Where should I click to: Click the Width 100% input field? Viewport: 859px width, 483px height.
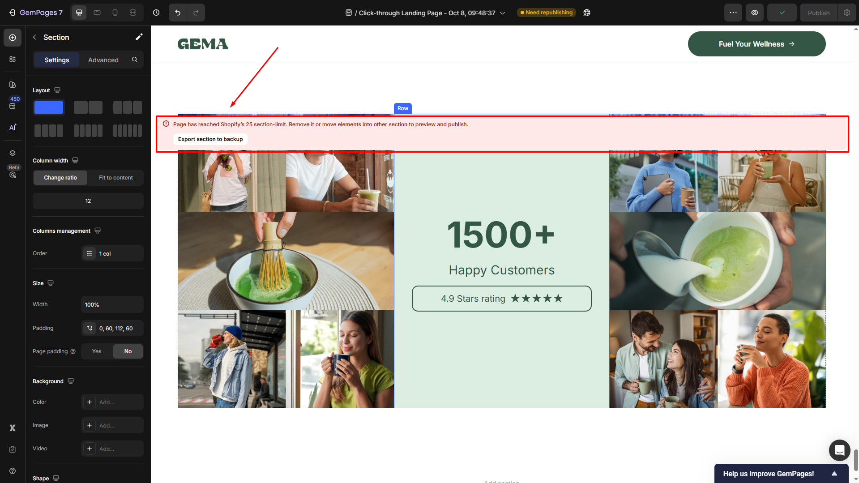point(112,304)
